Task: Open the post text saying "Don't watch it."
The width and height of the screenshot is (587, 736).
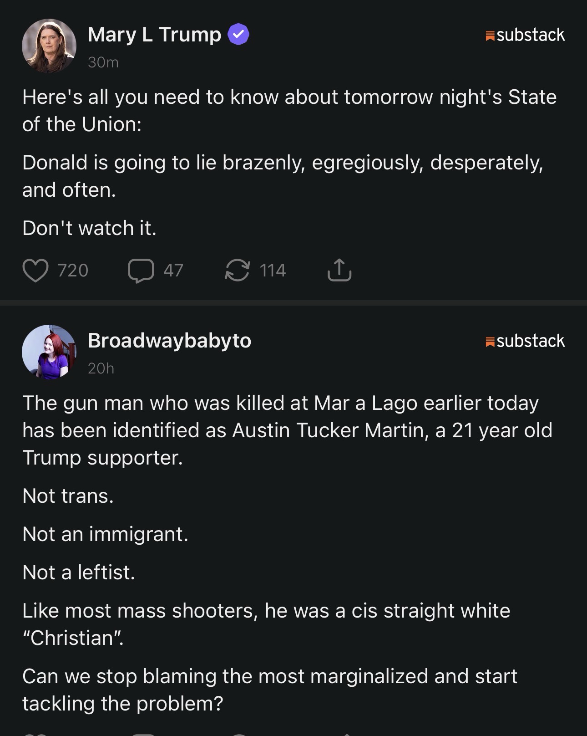Action: click(90, 228)
